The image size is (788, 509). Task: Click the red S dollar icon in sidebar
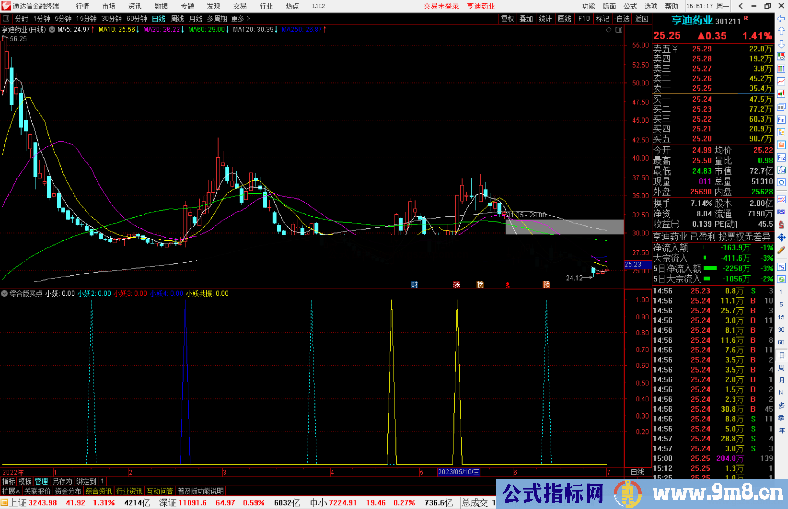pos(781,225)
